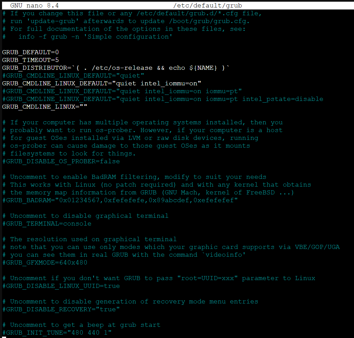Viewport: 354px width, 338px height.
Task: Click the "Uncomment to enable BadRAM filtering" comment
Action: (x=134, y=177)
